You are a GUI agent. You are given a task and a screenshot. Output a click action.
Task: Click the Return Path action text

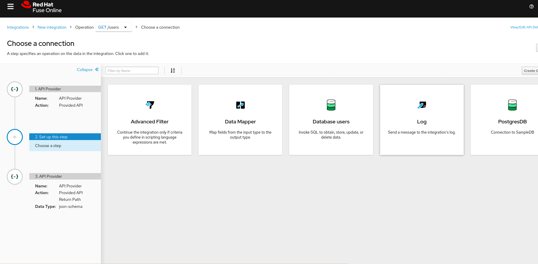(x=70, y=199)
